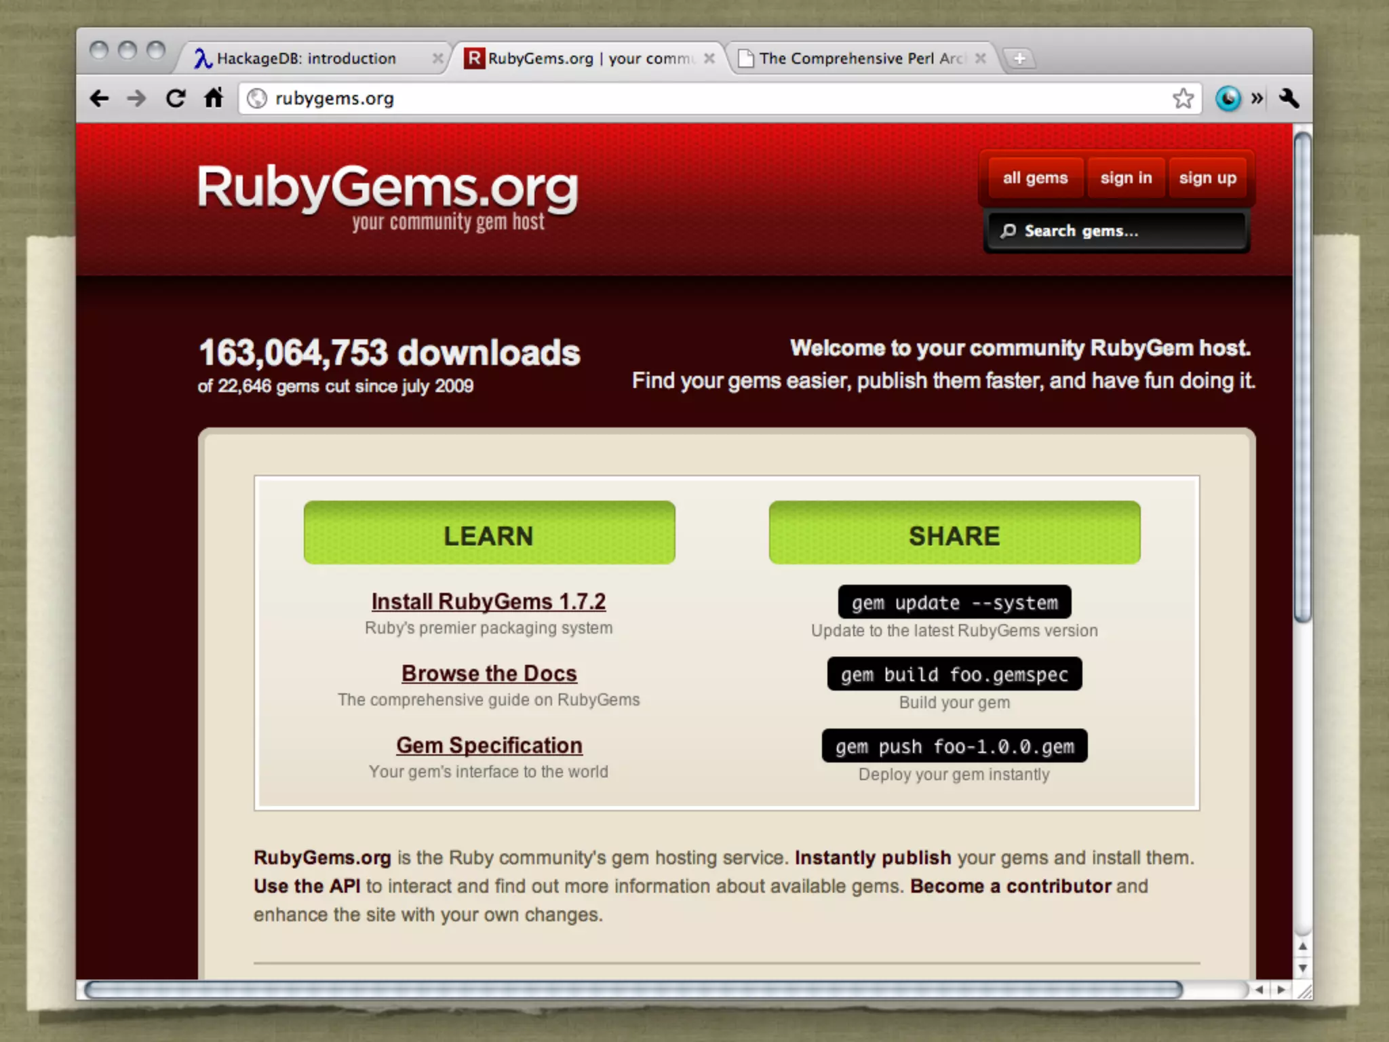Click the "your community gem host" tagline
Screen dimensions: 1389x1042
tap(448, 223)
